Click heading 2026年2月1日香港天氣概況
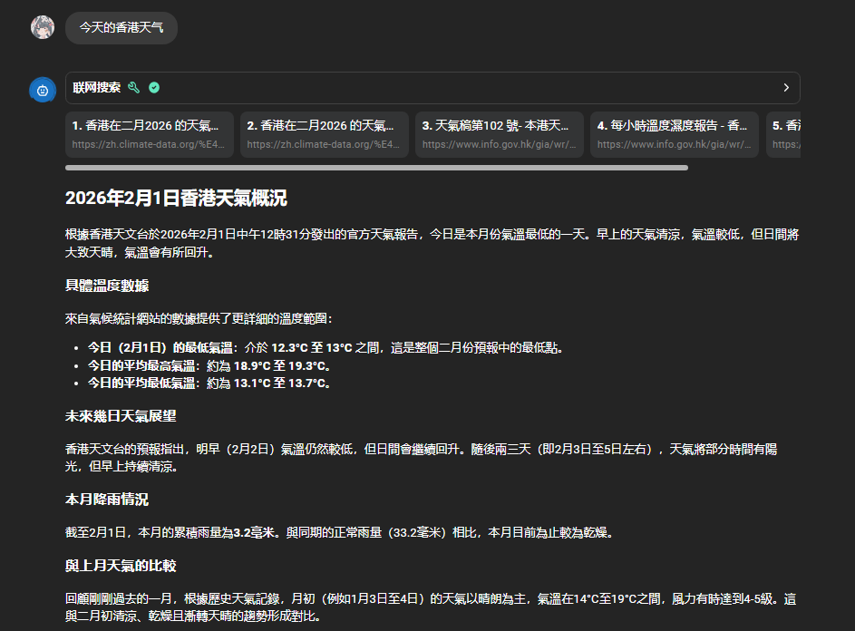Viewport: 855px width, 631px height. (176, 198)
